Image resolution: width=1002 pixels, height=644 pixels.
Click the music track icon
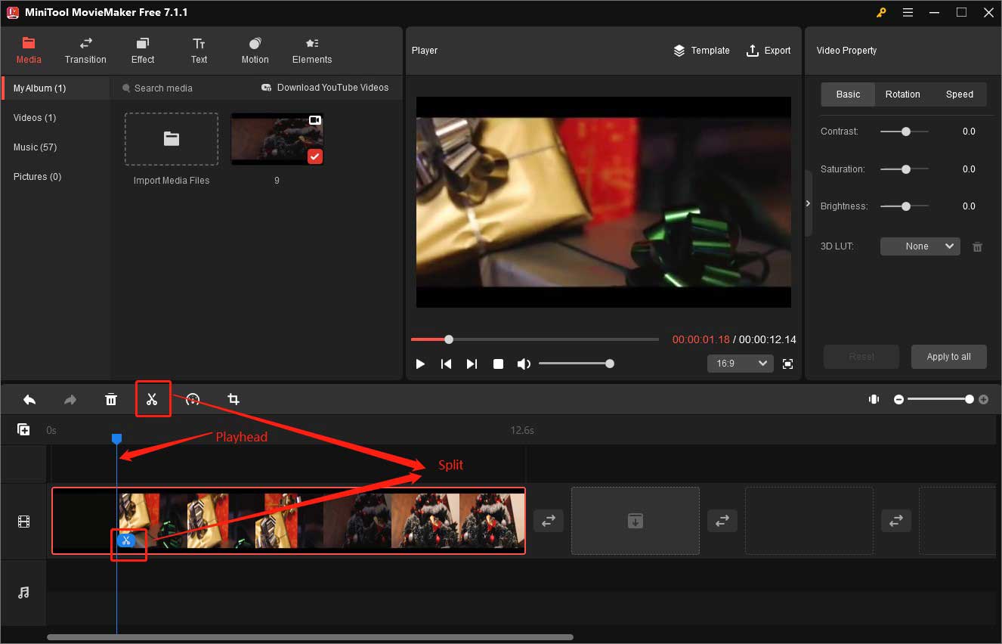point(23,593)
